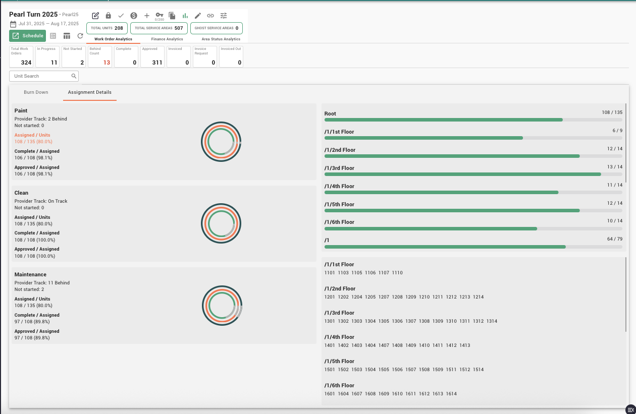Click the /1/1st Floor progress bar
The height and width of the screenshot is (414, 636).
click(x=473, y=138)
